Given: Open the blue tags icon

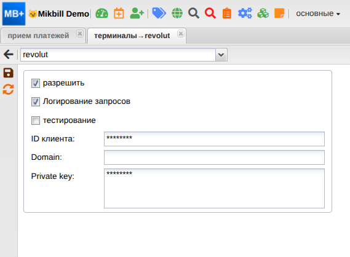Looking at the screenshot, I should (x=159, y=13).
